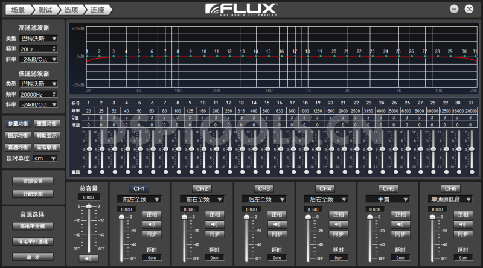Mute CH3 with its speaker icon

pos(277,225)
